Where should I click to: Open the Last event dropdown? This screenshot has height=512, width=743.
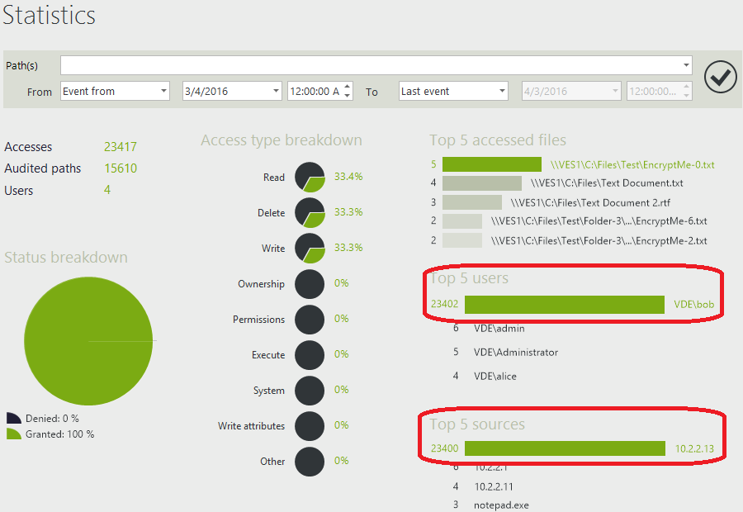pyautogui.click(x=453, y=91)
